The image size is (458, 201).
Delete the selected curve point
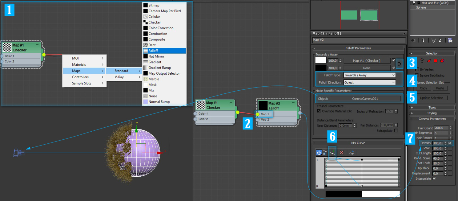(x=342, y=153)
